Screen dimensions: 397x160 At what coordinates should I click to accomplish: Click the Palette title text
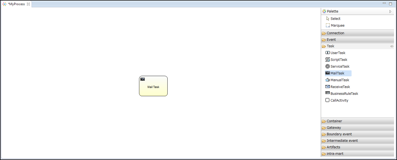click(x=333, y=11)
